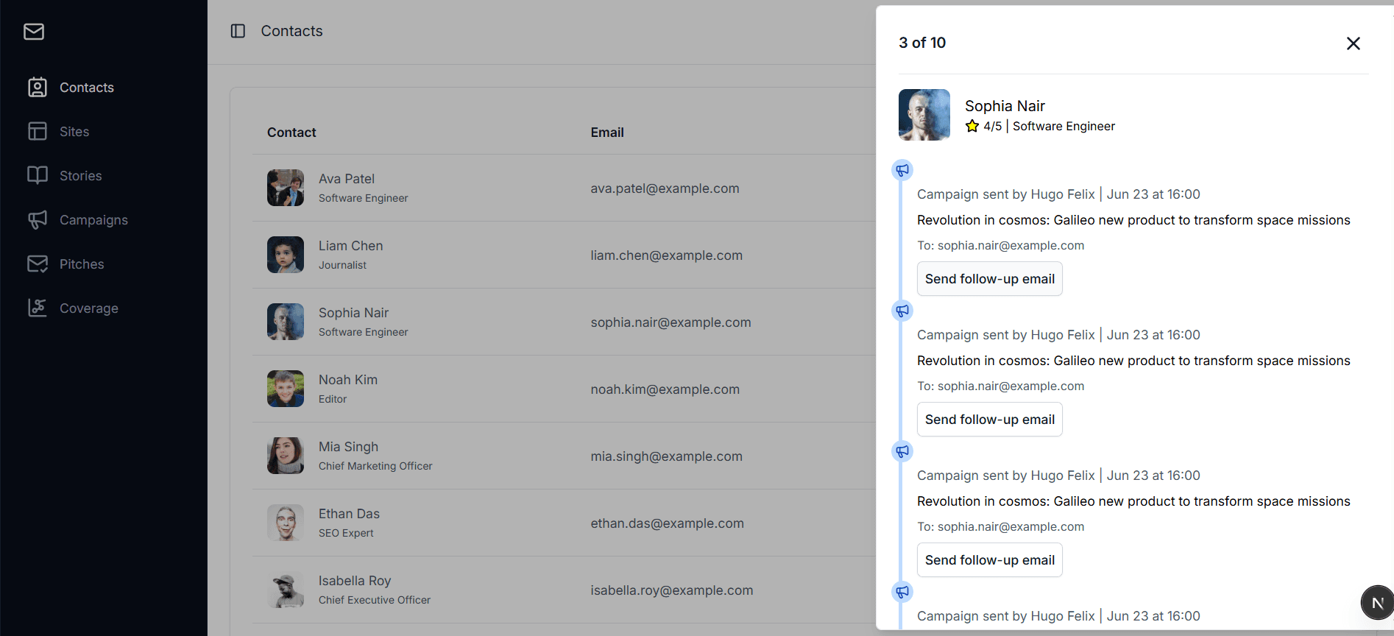Toggle the sidebar panel icon
This screenshot has height=636, width=1394.
click(x=238, y=31)
